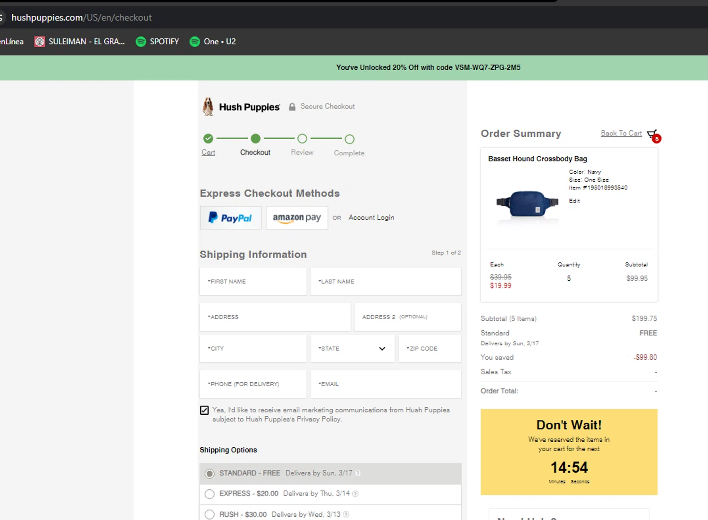The width and height of the screenshot is (708, 520).
Task: Select the RUSH $30.00 shipping option
Action: tap(210, 514)
